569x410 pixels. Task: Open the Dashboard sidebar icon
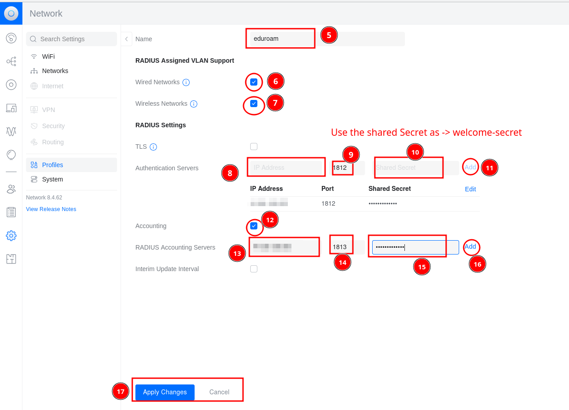pos(11,38)
